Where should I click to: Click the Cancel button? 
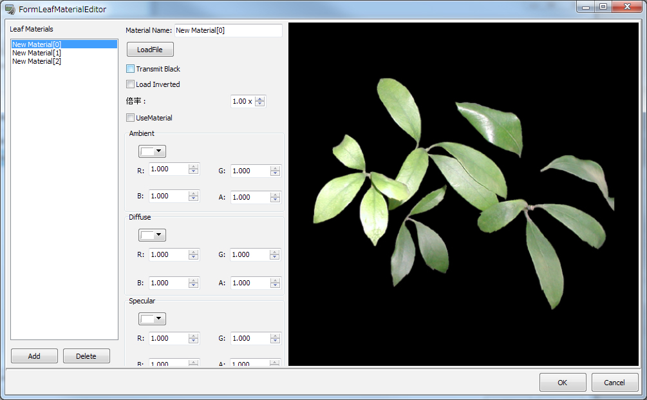[x=614, y=382]
